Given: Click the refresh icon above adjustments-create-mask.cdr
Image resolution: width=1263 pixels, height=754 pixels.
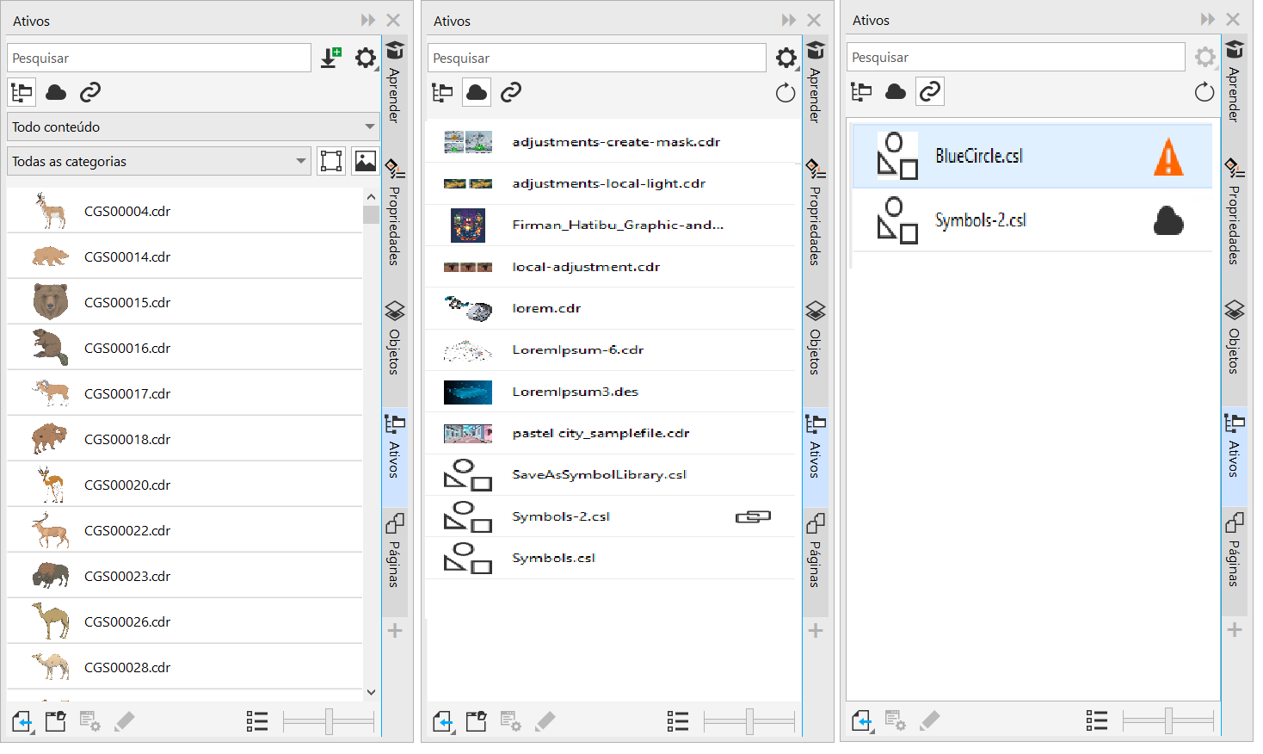Looking at the screenshot, I should (785, 93).
